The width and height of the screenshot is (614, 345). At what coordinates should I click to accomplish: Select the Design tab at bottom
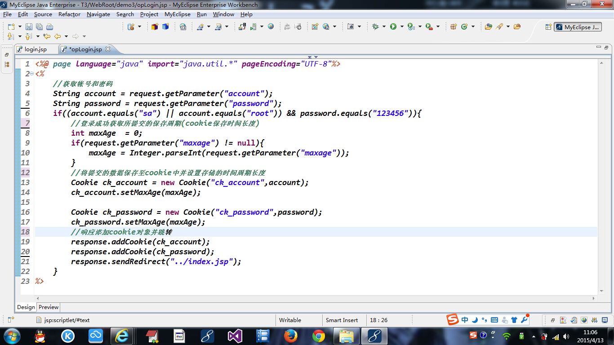(x=26, y=307)
